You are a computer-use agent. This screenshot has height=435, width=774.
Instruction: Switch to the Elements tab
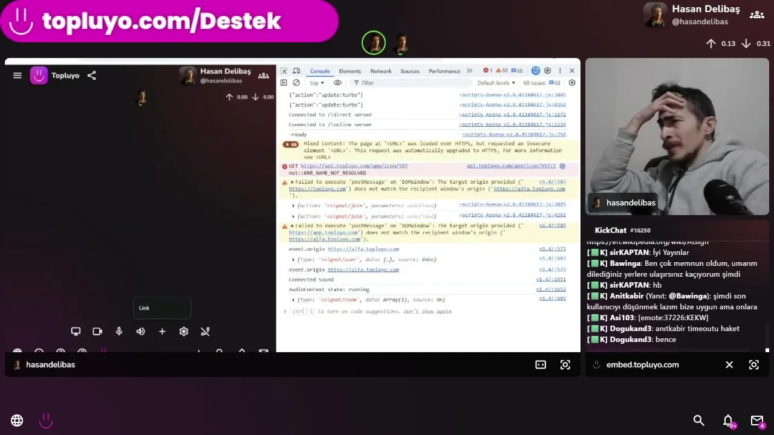point(350,71)
